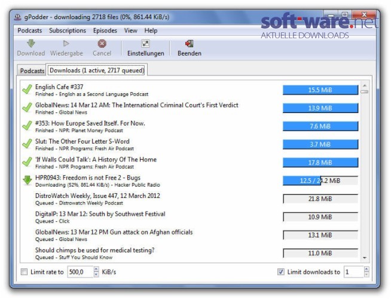Click Queued - Stuff You Should Know text
This screenshot has height=299, width=391.
(x=74, y=257)
